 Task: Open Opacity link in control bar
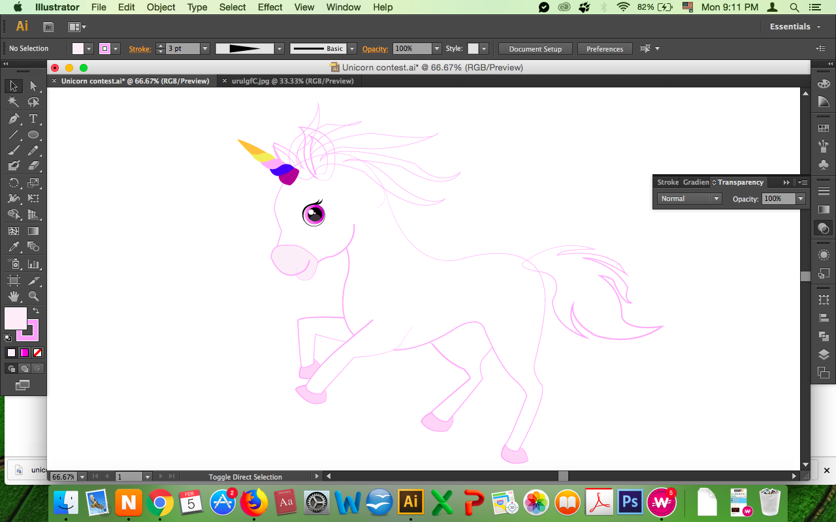point(375,49)
